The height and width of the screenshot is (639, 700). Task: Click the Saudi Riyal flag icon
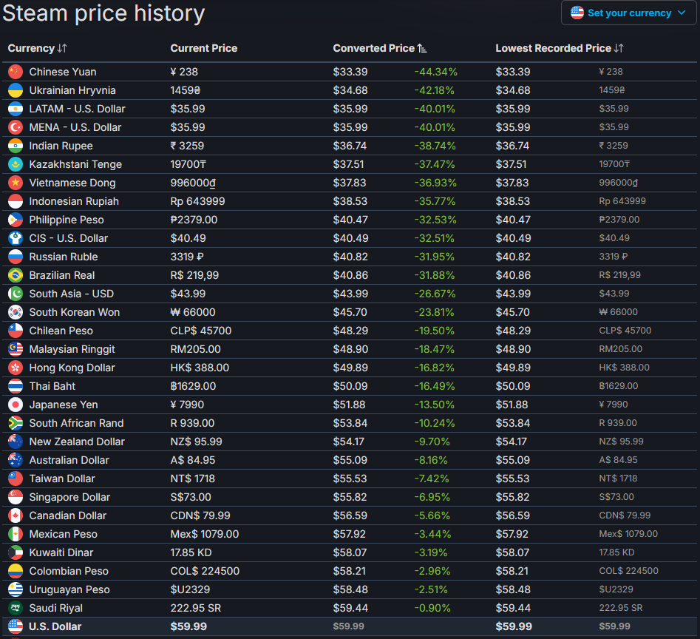point(16,608)
